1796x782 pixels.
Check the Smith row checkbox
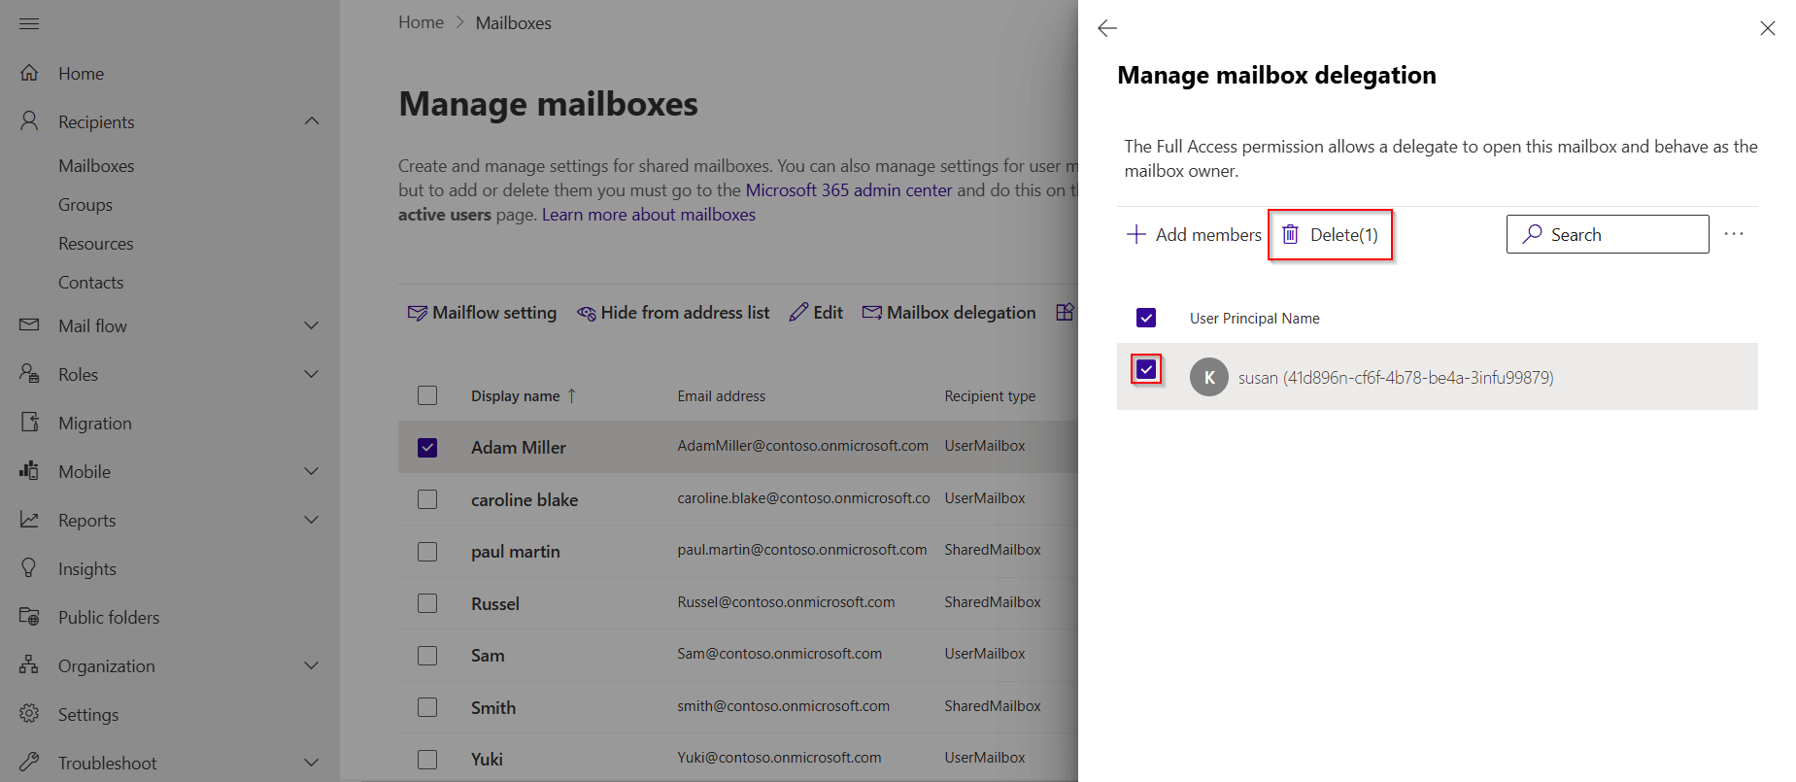[427, 707]
